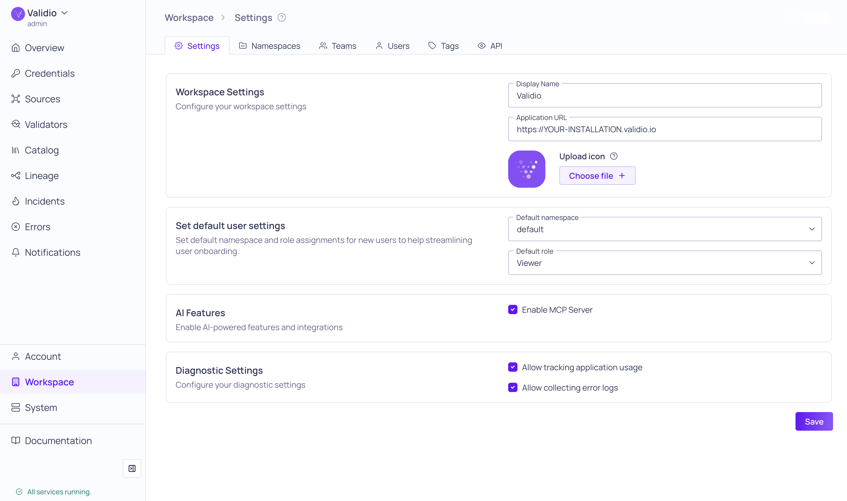Screen dimensions: 847x501
Task: Click the Choose file button
Action: 597,176
